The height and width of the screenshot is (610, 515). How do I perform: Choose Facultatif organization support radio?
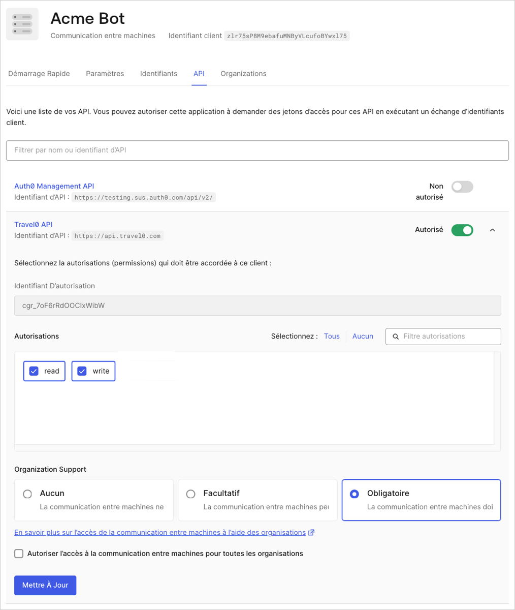tap(190, 494)
